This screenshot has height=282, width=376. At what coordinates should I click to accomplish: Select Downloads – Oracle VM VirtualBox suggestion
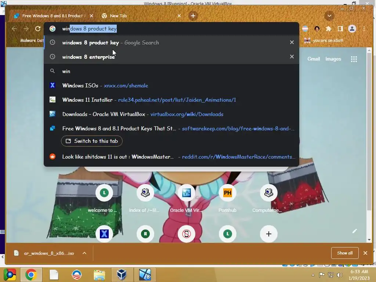[171, 114]
